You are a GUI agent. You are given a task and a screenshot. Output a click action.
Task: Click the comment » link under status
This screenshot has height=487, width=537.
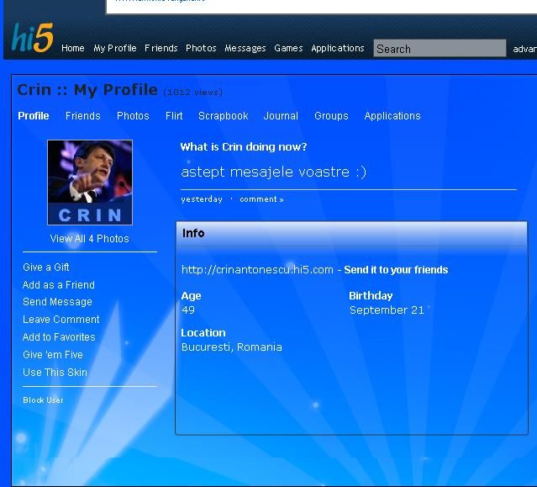pyautogui.click(x=261, y=199)
